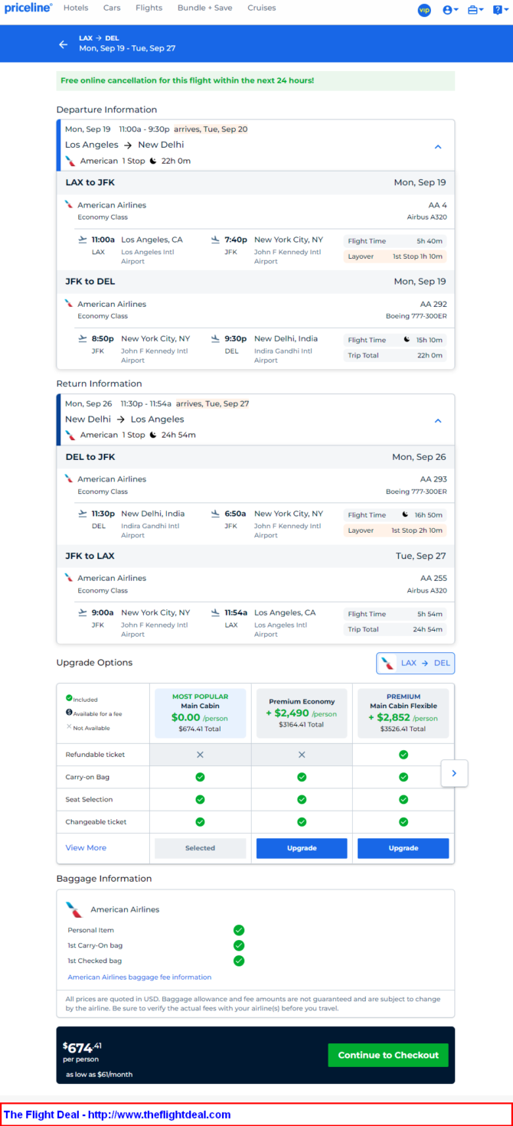The height and width of the screenshot is (1126, 513).
Task: Open the My Trips briefcase dropdown
Action: (x=475, y=10)
